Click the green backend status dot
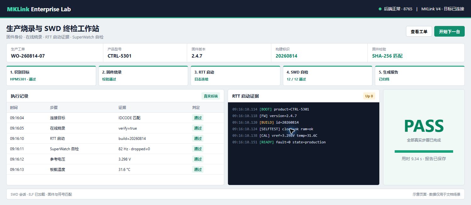This screenshot has width=471, height=205. [x=380, y=9]
